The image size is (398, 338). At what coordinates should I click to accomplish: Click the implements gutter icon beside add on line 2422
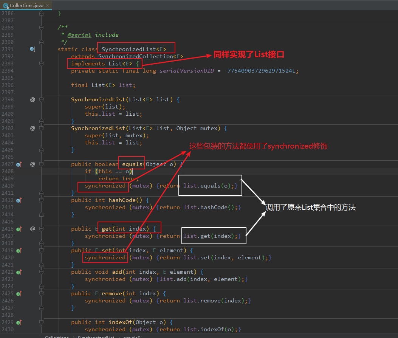(x=19, y=272)
